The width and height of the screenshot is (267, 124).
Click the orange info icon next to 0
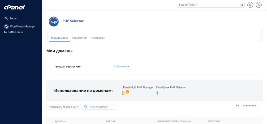[127, 92]
